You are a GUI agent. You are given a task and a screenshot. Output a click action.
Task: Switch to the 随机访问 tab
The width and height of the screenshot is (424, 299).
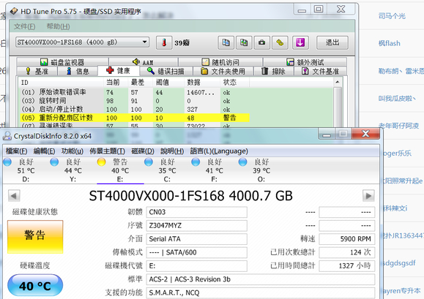click(220, 62)
